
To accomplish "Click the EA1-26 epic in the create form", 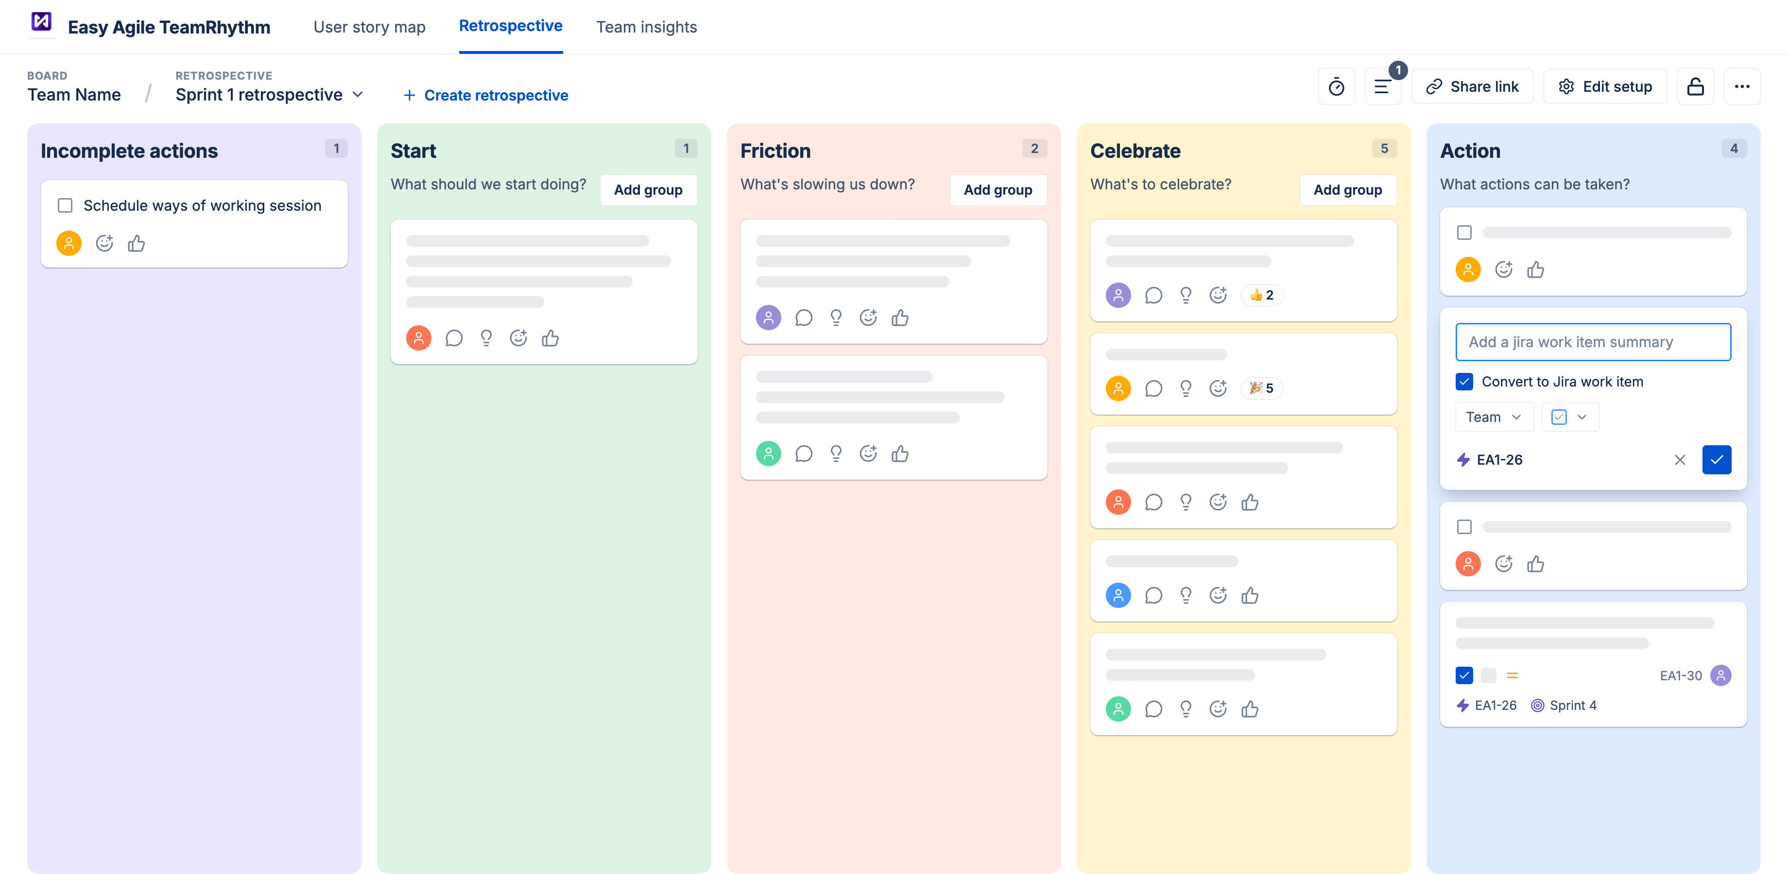I will click(1490, 460).
